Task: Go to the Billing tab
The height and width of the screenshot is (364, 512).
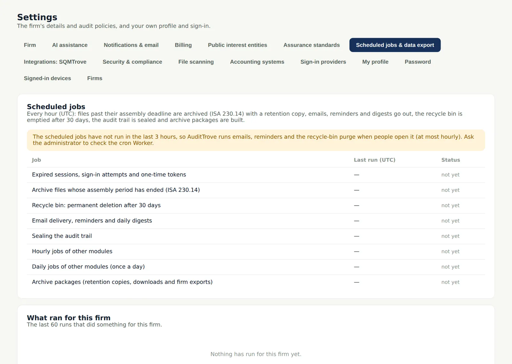Action: click(183, 45)
